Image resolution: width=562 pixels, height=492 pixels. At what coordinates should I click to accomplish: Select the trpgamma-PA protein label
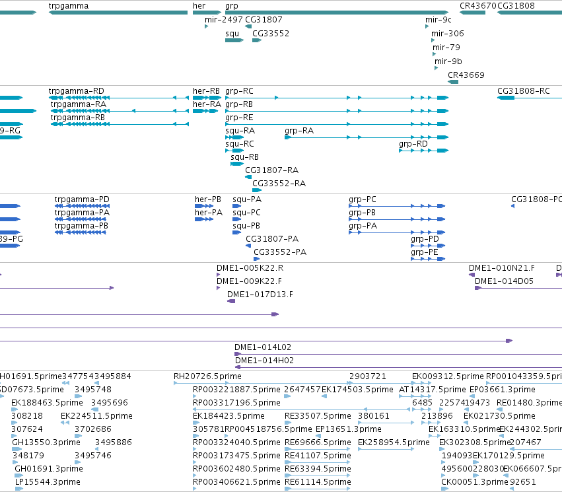click(x=82, y=213)
